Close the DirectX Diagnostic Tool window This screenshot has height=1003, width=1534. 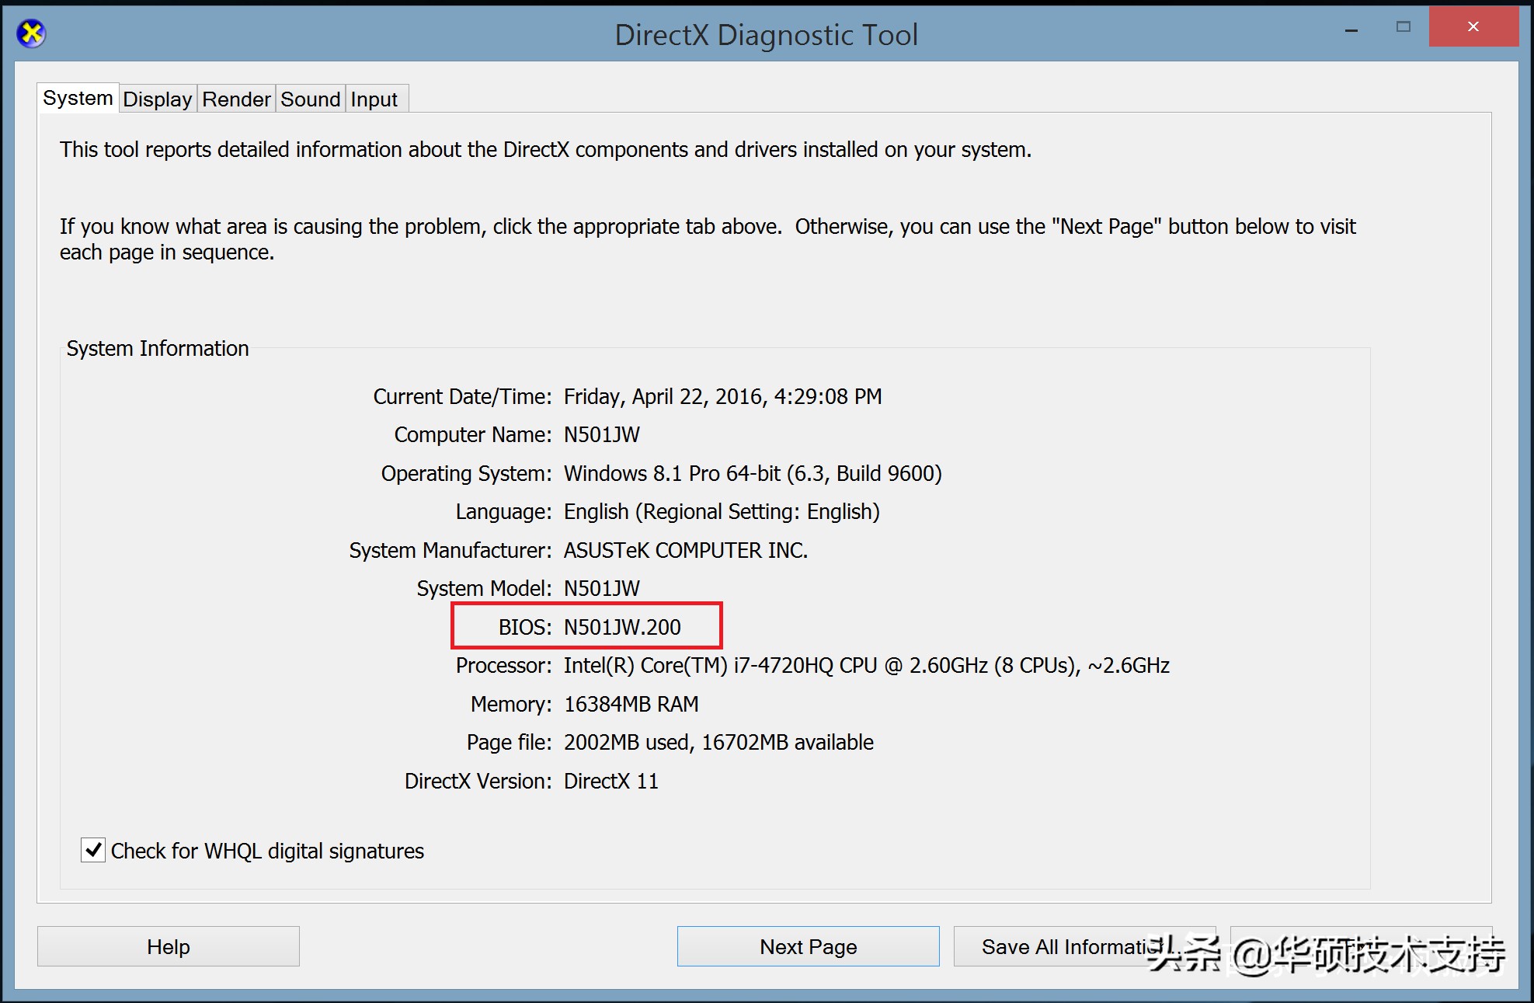pyautogui.click(x=1473, y=27)
